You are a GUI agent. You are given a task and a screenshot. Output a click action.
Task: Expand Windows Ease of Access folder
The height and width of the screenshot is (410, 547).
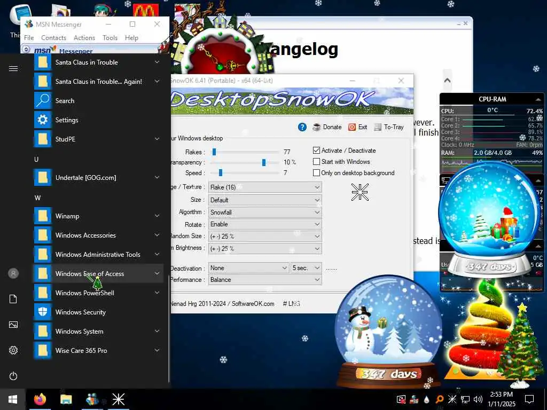pos(98,274)
